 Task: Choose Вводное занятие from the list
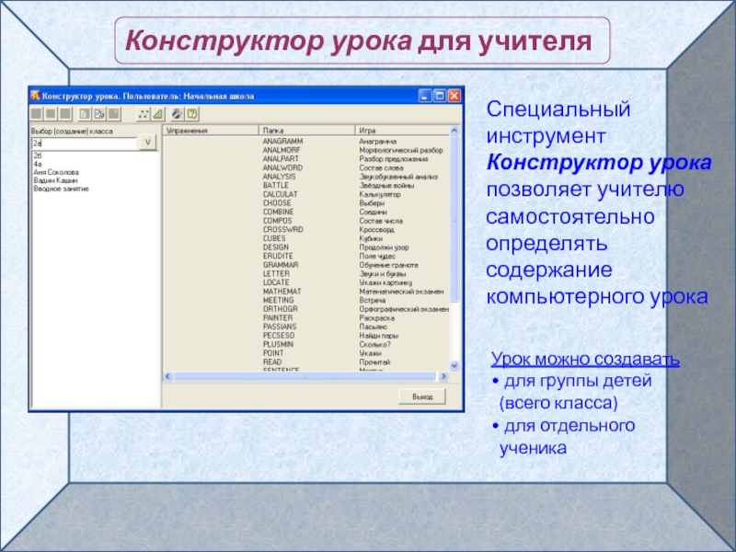[x=61, y=189]
